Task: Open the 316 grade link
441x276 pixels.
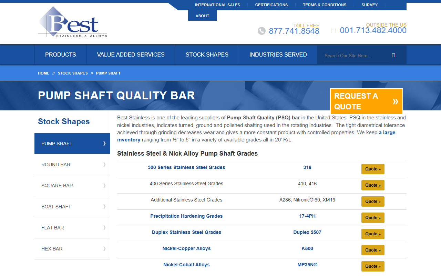Action: pyautogui.click(x=307, y=167)
